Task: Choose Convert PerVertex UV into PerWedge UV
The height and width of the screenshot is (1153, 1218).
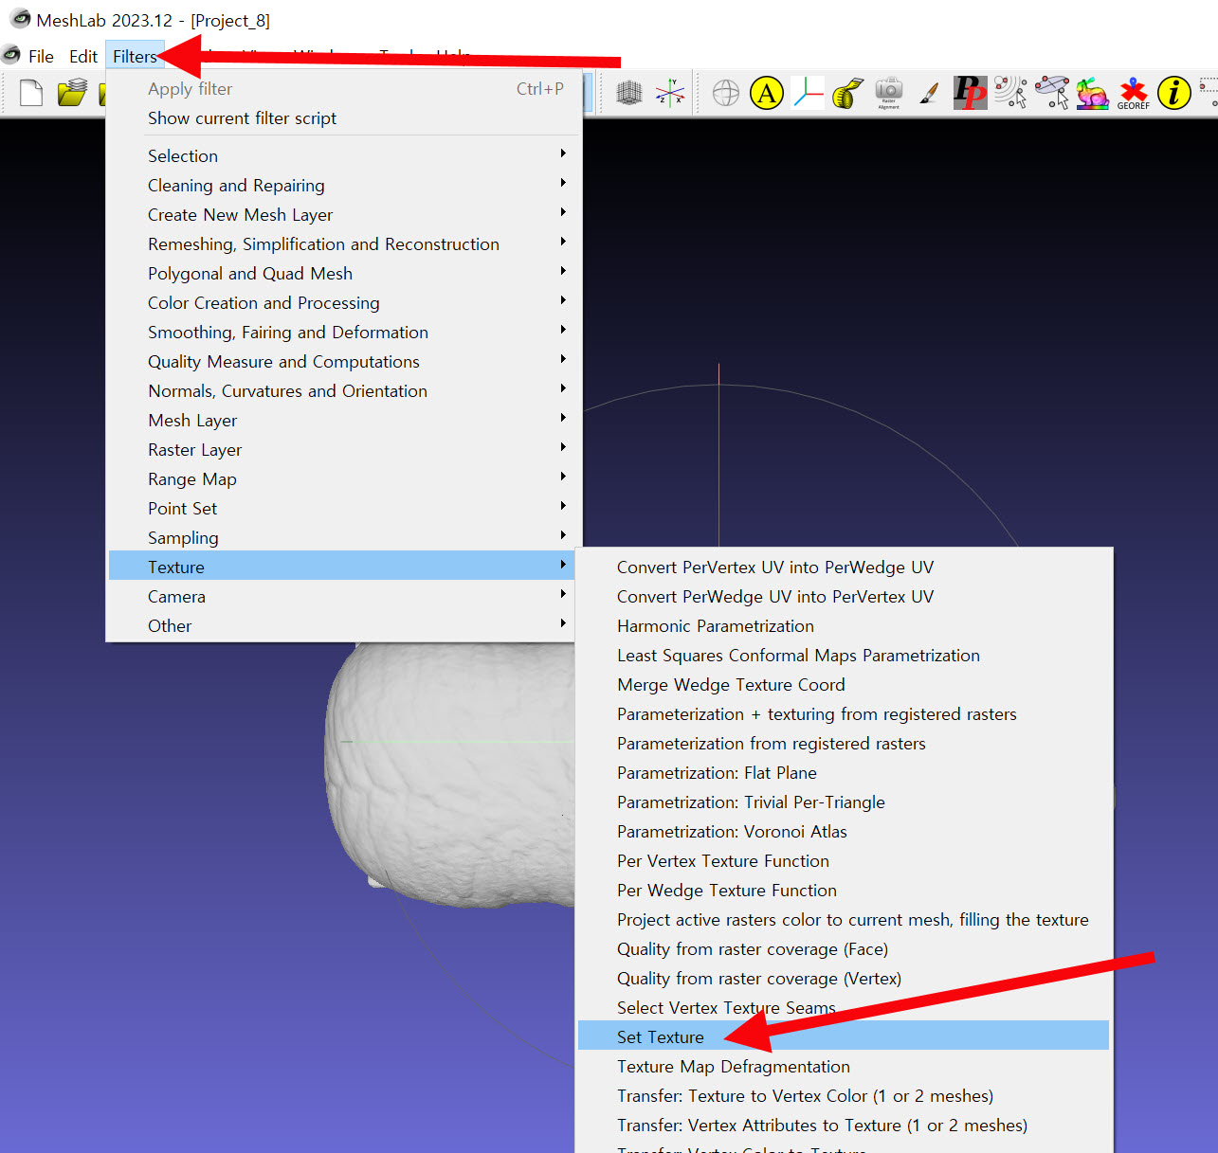Action: click(844, 567)
